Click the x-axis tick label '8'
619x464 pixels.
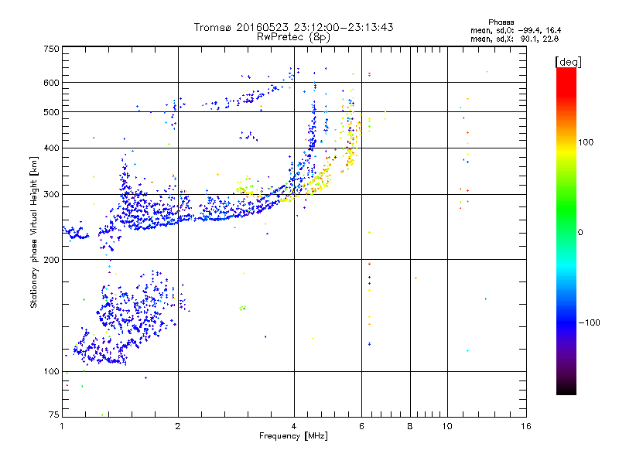[x=410, y=426]
